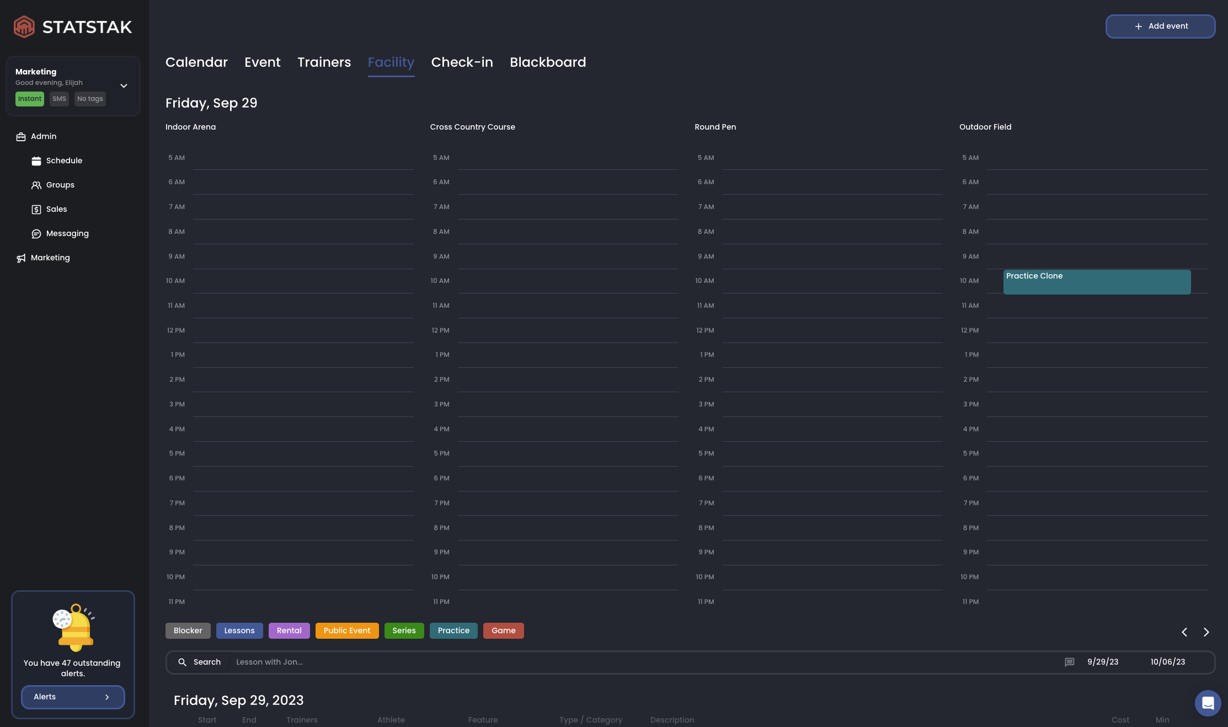This screenshot has width=1228, height=727.
Task: Open the Alerts button
Action: tap(73, 697)
